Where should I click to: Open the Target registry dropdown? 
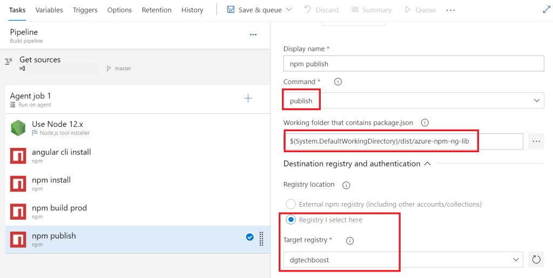[403, 260]
